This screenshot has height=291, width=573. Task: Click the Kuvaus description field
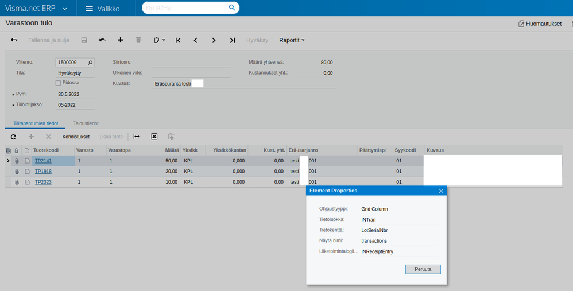click(243, 84)
